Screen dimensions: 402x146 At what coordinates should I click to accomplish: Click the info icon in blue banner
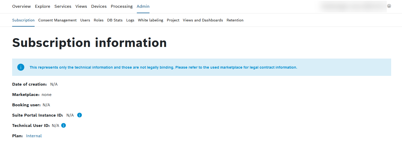click(x=21, y=67)
